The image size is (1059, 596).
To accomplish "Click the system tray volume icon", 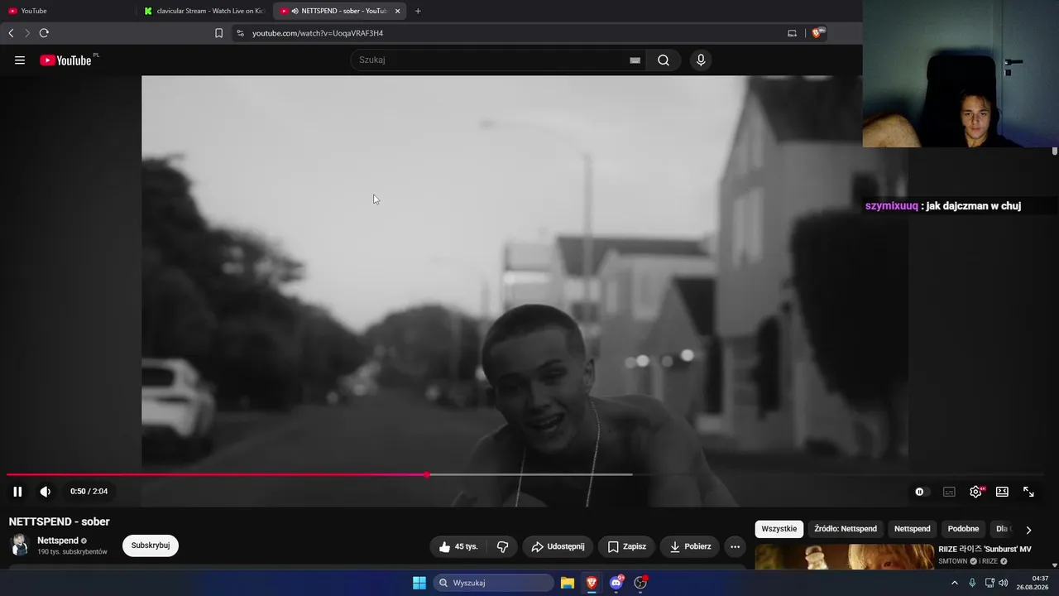I will pos(1004,583).
